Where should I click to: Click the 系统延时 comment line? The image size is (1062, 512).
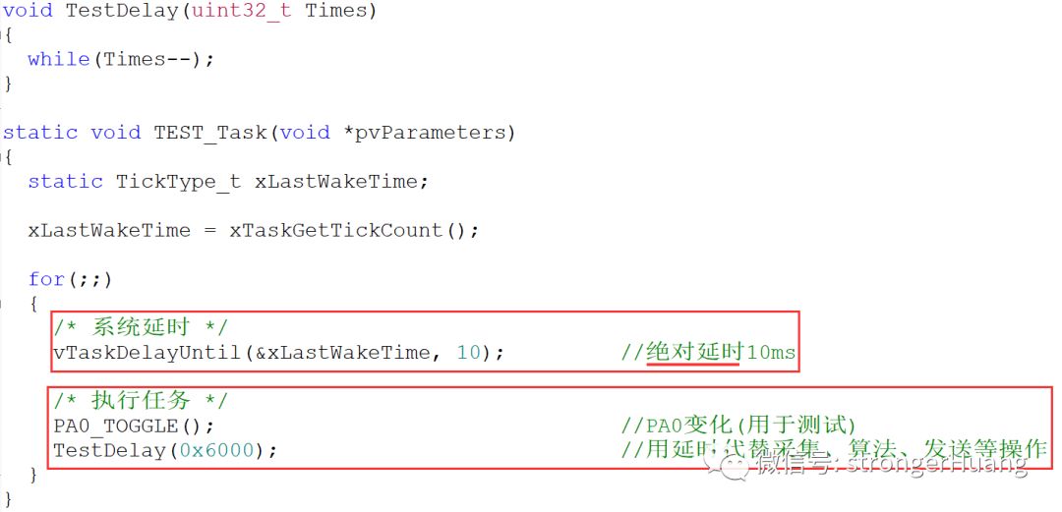[x=141, y=328]
